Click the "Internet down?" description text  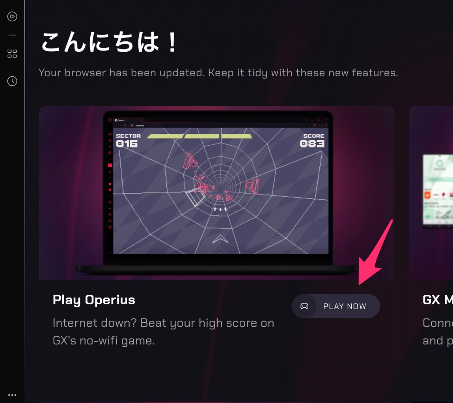point(163,332)
